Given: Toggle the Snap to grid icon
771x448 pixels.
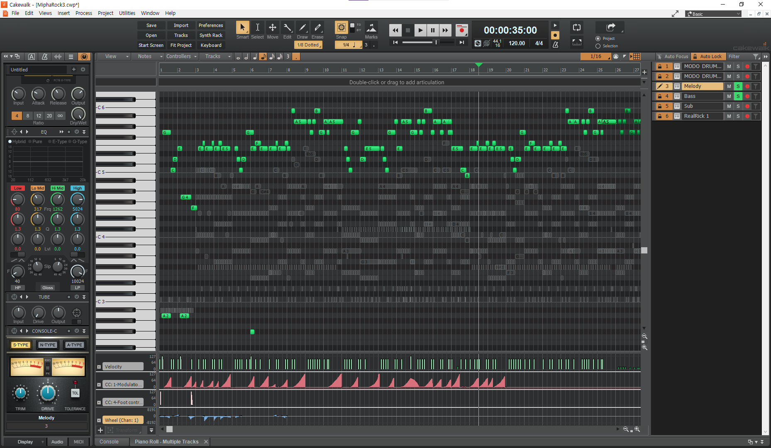Looking at the screenshot, I should [x=341, y=28].
